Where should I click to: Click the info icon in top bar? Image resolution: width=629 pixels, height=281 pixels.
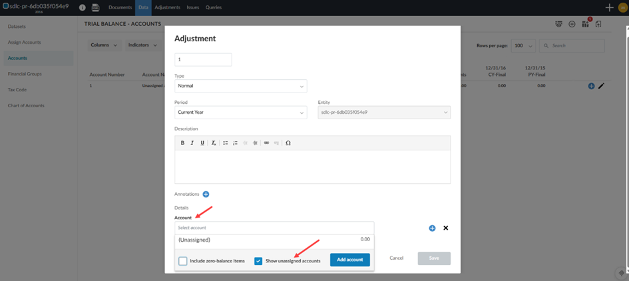(83, 7)
